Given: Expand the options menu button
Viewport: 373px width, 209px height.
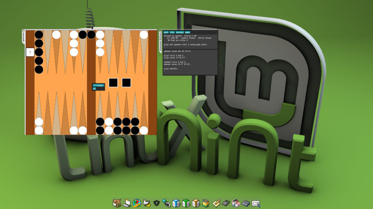Looking at the screenshot, I should click(x=180, y=32).
